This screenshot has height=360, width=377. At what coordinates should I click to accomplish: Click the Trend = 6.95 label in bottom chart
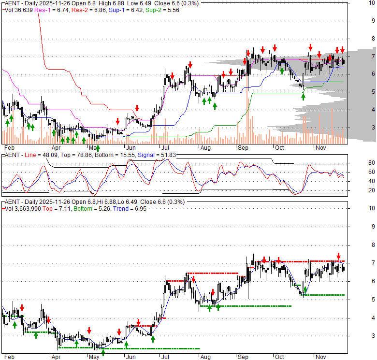[x=130, y=209]
